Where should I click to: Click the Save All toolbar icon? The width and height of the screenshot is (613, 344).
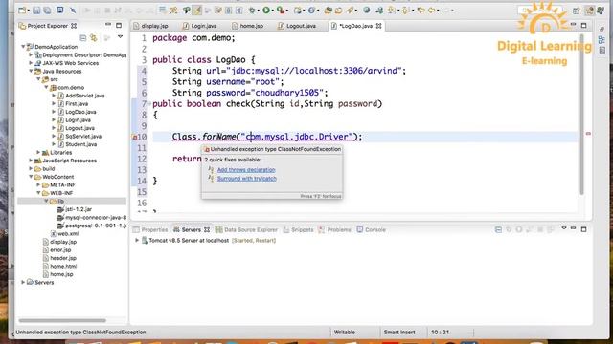coord(47,11)
